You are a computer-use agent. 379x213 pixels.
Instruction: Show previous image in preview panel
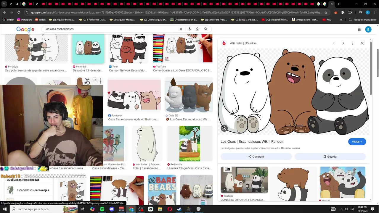coord(334,43)
